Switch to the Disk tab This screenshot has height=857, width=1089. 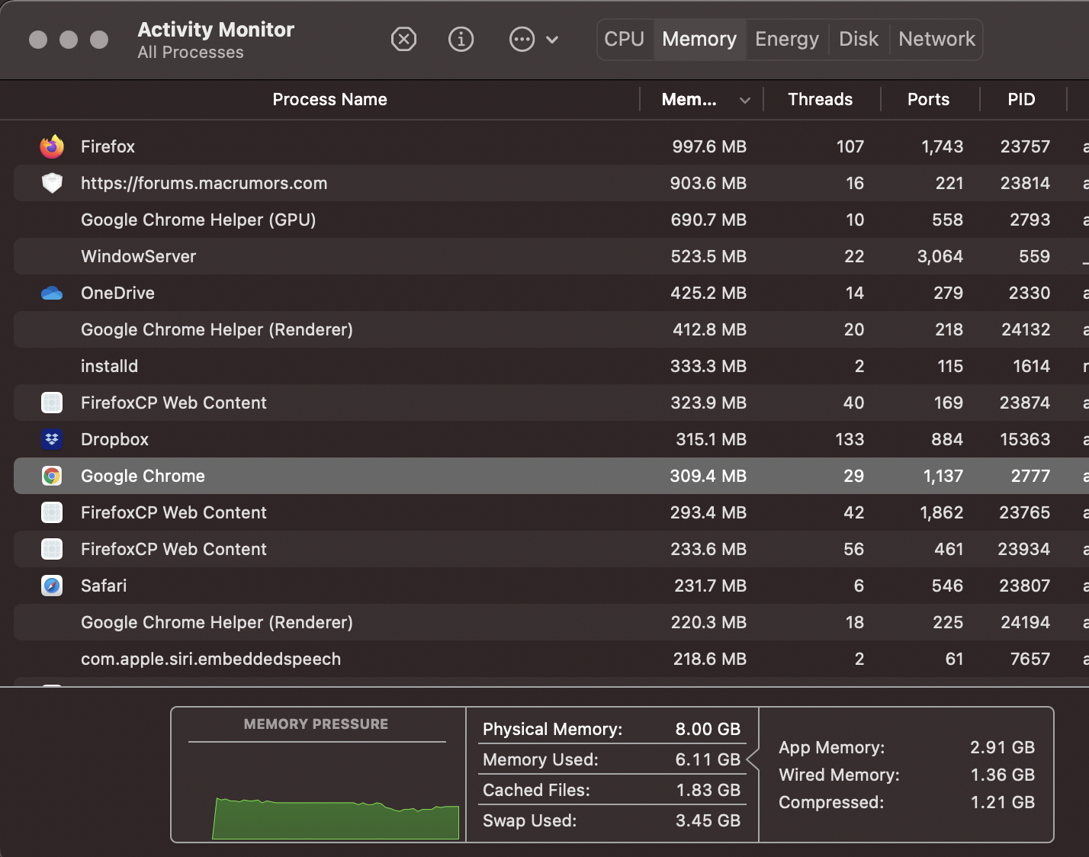click(859, 39)
